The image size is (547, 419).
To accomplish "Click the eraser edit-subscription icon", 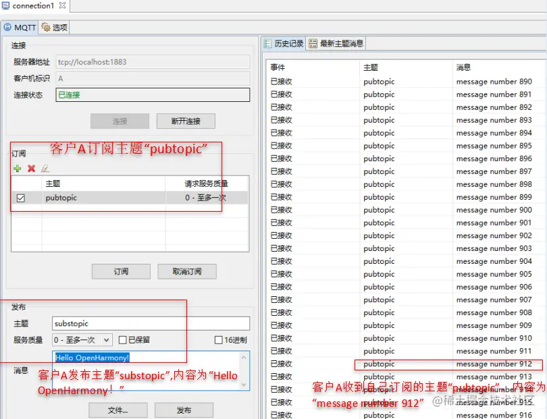I will [x=45, y=169].
